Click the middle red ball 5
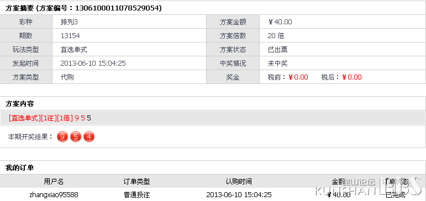The image size is (426, 201). [76, 137]
